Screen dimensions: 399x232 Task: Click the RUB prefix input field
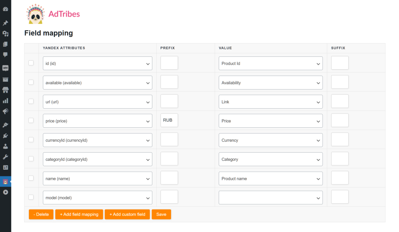coord(169,120)
